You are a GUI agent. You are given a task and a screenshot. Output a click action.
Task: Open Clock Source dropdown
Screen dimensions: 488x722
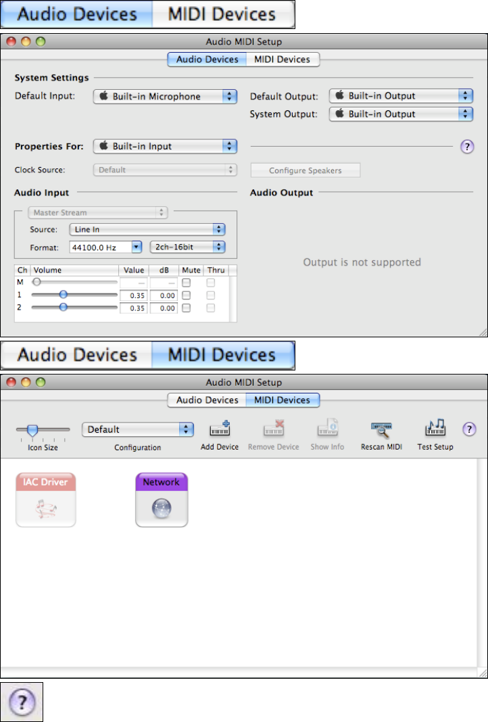pos(166,170)
